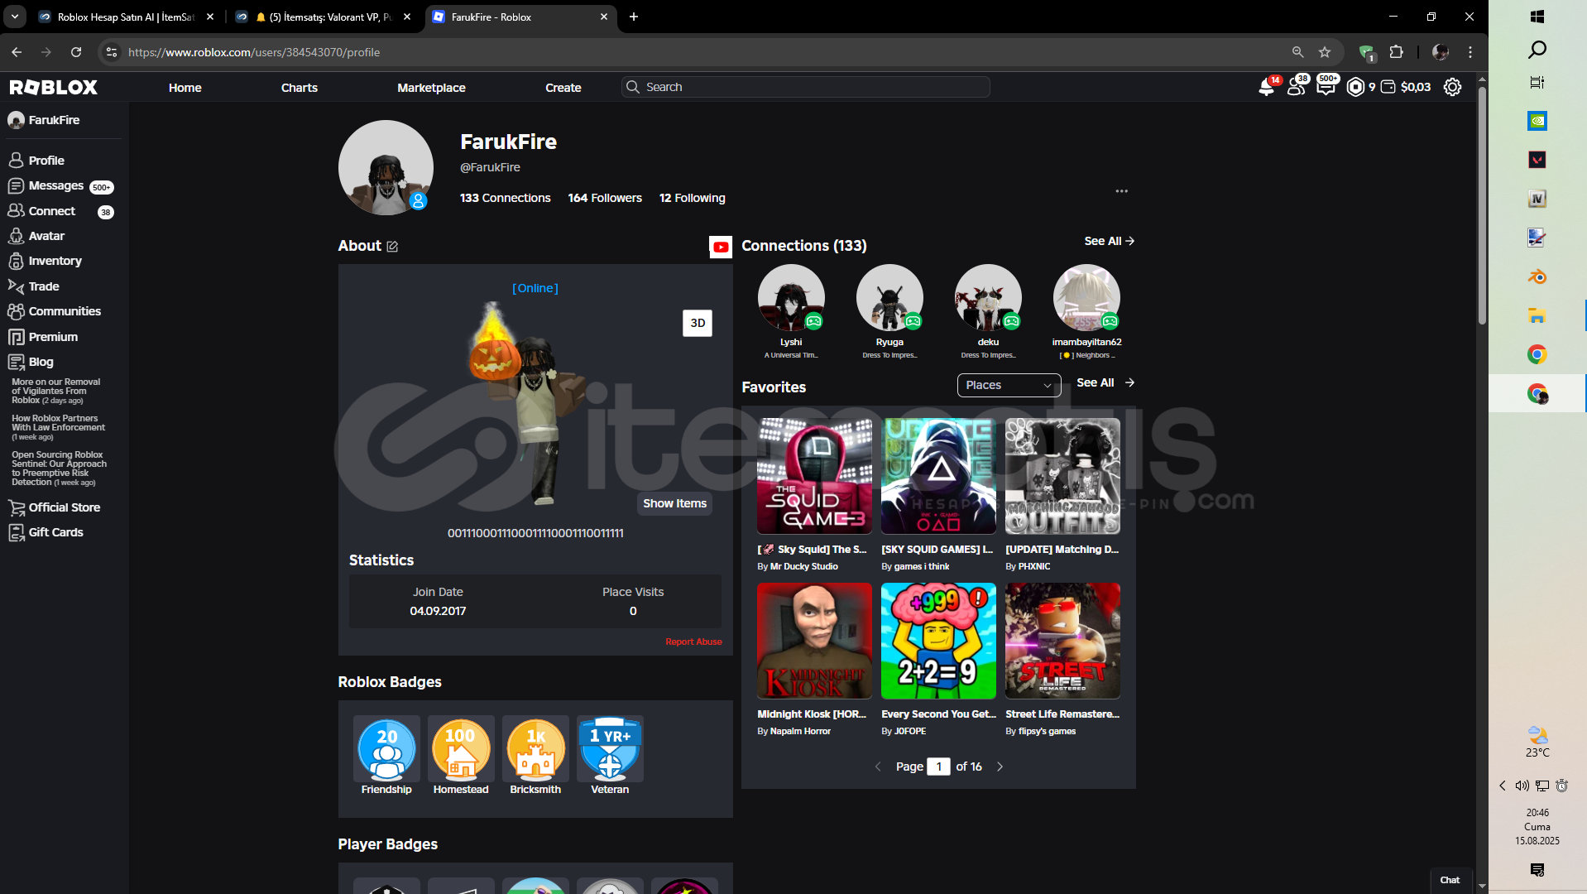Open a new browser tab
This screenshot has height=894, width=1587.
click(634, 17)
